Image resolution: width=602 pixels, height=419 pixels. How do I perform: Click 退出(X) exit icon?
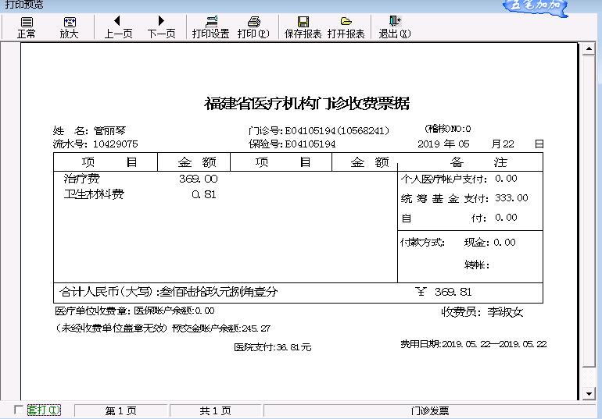pos(395,21)
